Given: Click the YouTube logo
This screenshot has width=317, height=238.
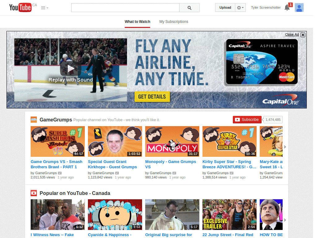Looking at the screenshot, I should click(x=20, y=7).
